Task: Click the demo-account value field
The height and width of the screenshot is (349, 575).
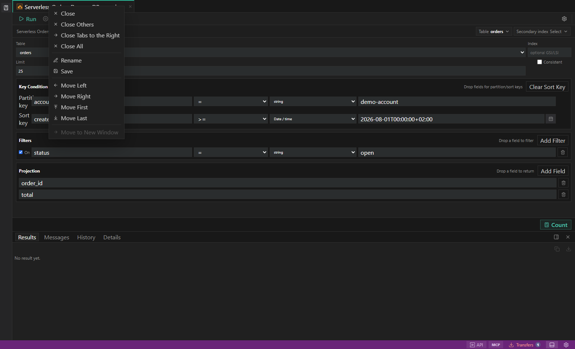Action: coord(457,102)
